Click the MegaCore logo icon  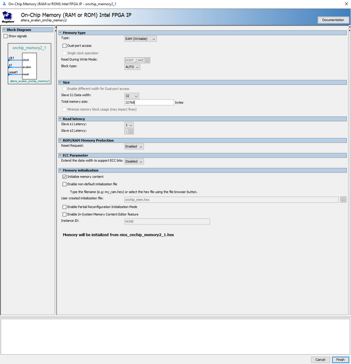click(8, 17)
